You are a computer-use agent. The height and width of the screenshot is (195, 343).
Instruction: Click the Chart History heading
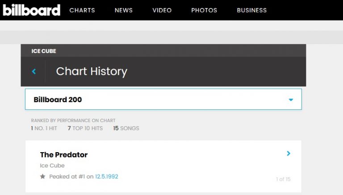[x=92, y=71]
